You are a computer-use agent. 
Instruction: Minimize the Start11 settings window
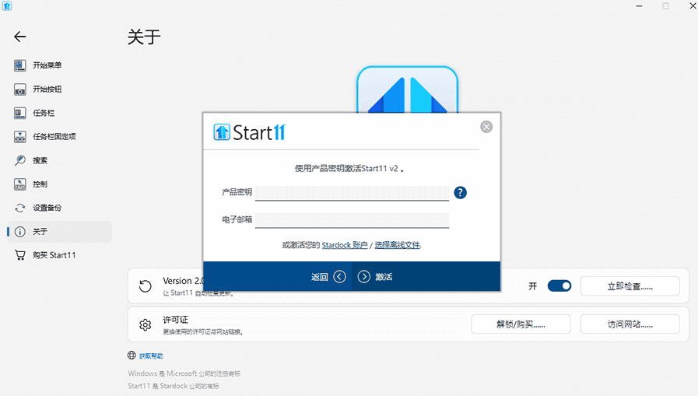pyautogui.click(x=639, y=6)
